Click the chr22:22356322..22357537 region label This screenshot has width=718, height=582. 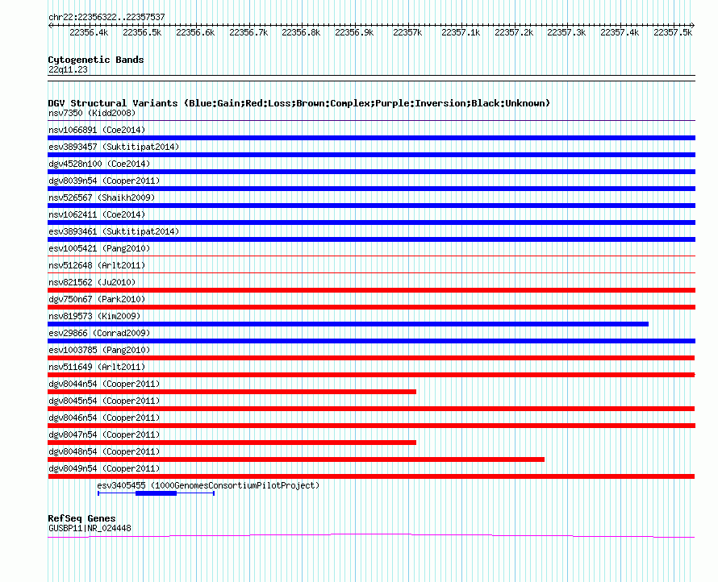click(x=106, y=17)
